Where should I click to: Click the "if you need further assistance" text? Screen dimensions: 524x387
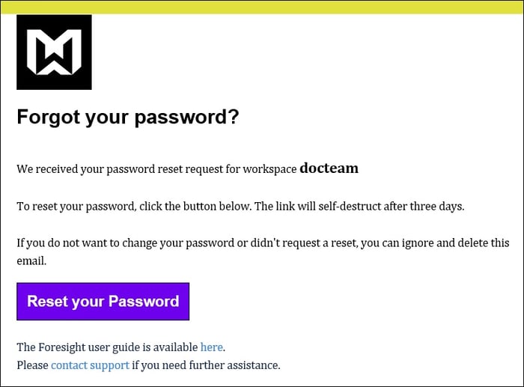point(206,365)
